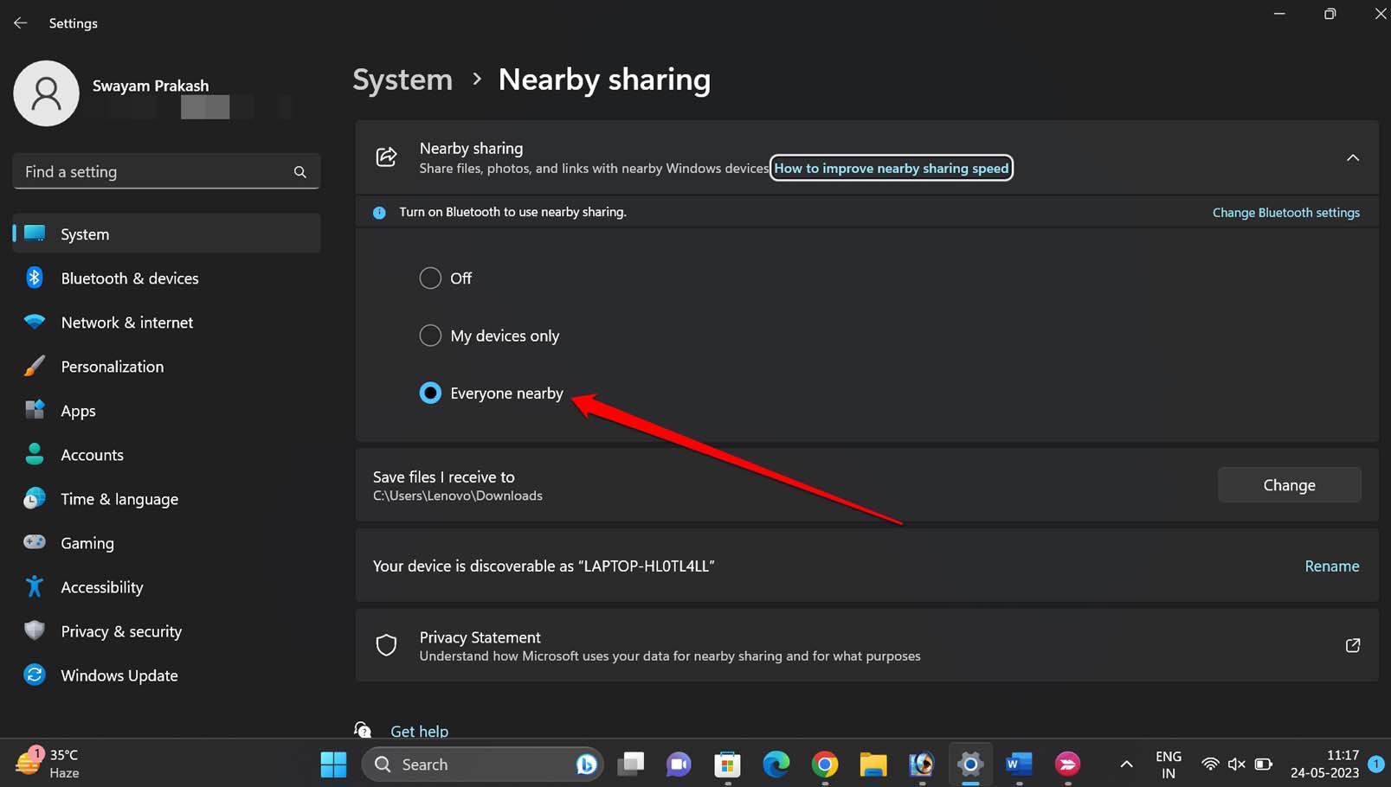Image resolution: width=1391 pixels, height=787 pixels.
Task: Open Privacy Statement external link icon
Action: point(1353,645)
